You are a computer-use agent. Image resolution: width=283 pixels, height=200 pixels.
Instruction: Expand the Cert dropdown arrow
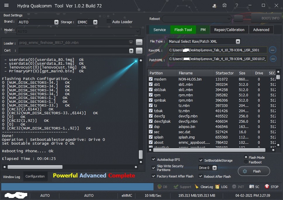click(x=131, y=51)
